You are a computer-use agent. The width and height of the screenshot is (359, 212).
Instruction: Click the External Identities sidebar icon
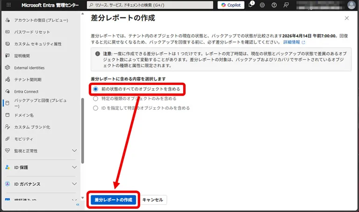pyautogui.click(x=7, y=67)
